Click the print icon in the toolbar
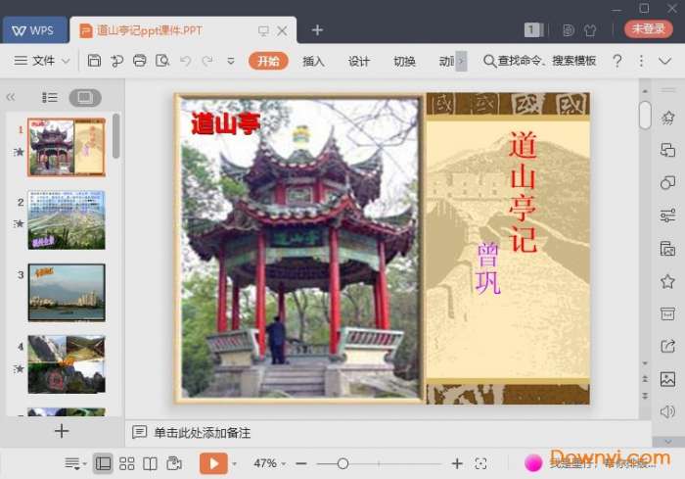This screenshot has width=685, height=479. pyautogui.click(x=140, y=61)
